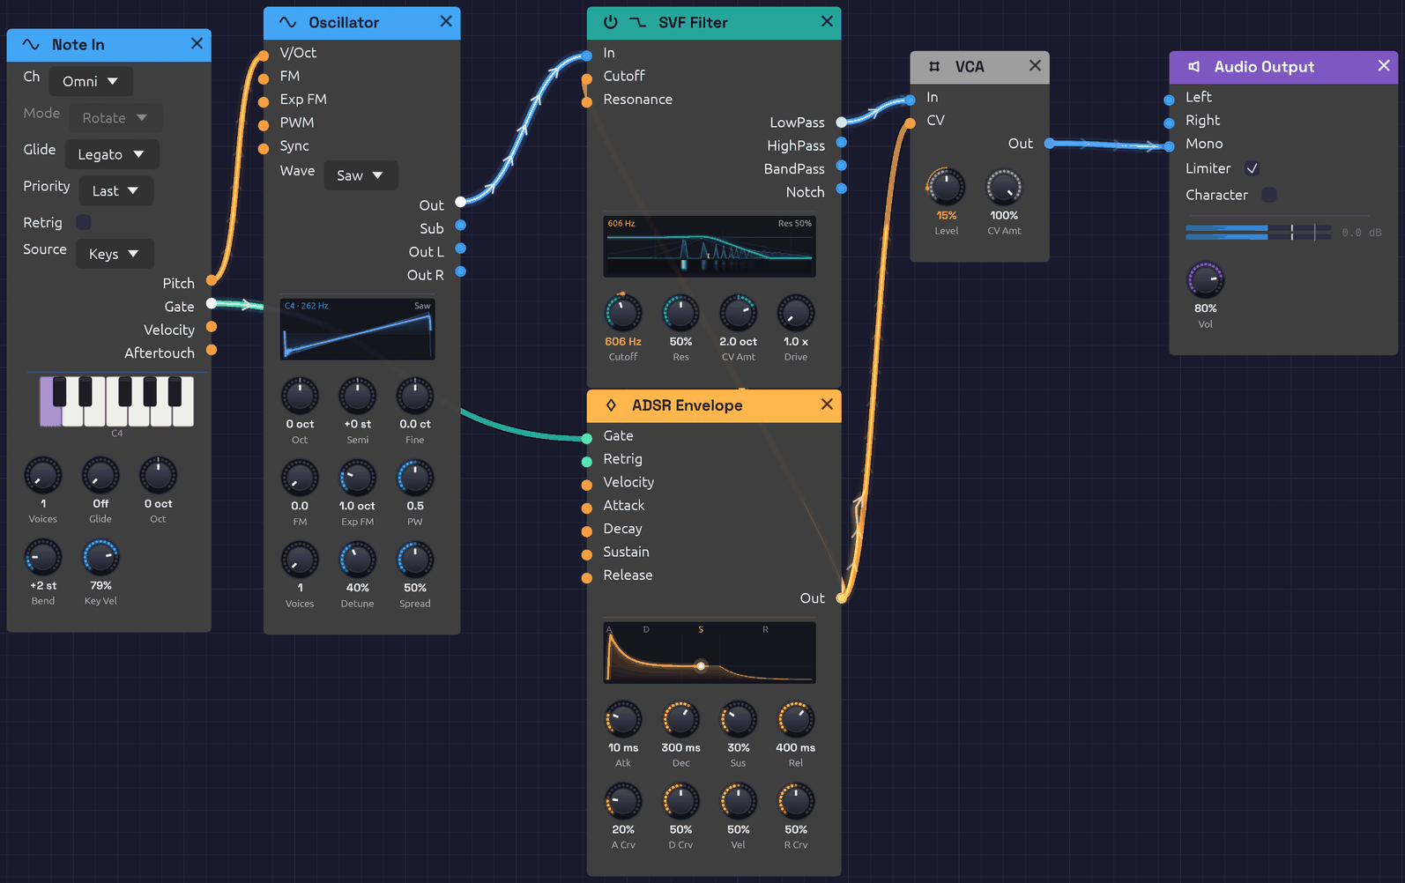Click the Note In Aftertouch output port
The image size is (1405, 883).
(x=212, y=350)
